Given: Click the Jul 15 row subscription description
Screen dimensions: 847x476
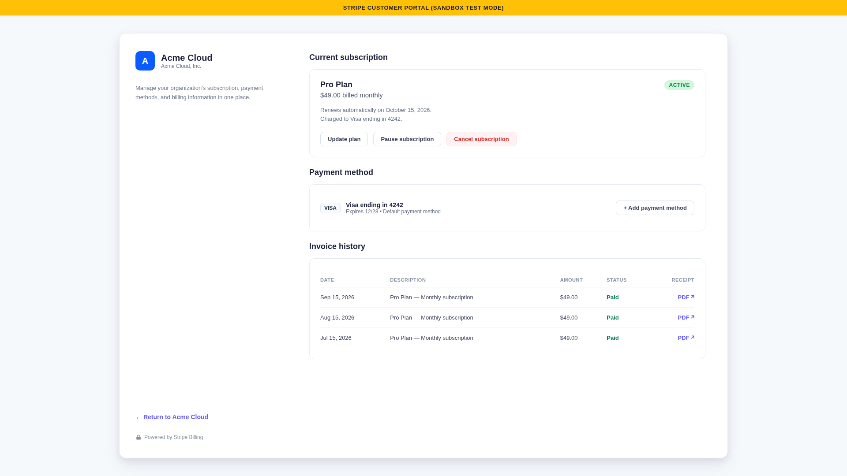Looking at the screenshot, I should [x=431, y=338].
